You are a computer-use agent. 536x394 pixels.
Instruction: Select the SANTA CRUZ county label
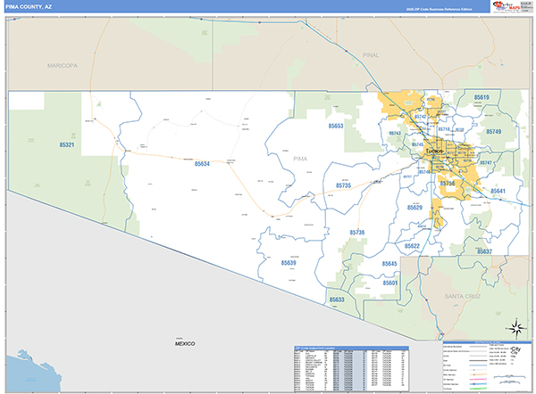point(463,297)
